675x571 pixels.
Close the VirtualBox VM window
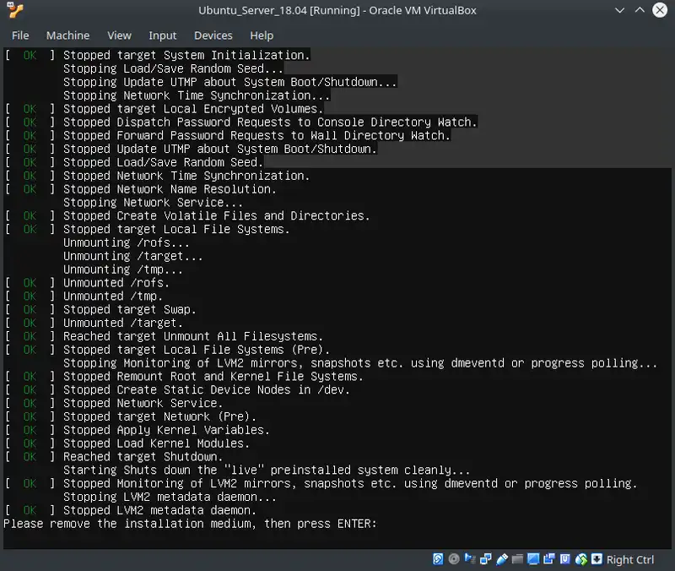(658, 11)
